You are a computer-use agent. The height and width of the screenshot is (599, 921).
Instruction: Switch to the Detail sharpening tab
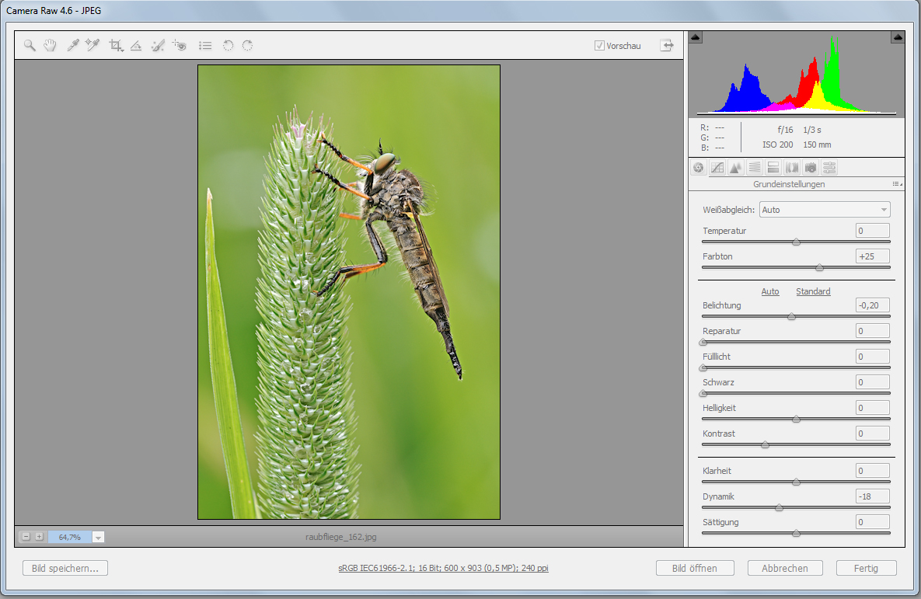[x=735, y=168]
